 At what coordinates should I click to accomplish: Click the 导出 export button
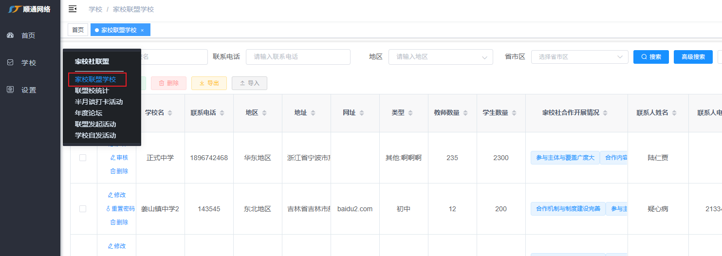pos(209,83)
